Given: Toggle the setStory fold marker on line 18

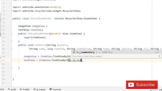Looking at the screenshot, I should click(12, 49).
